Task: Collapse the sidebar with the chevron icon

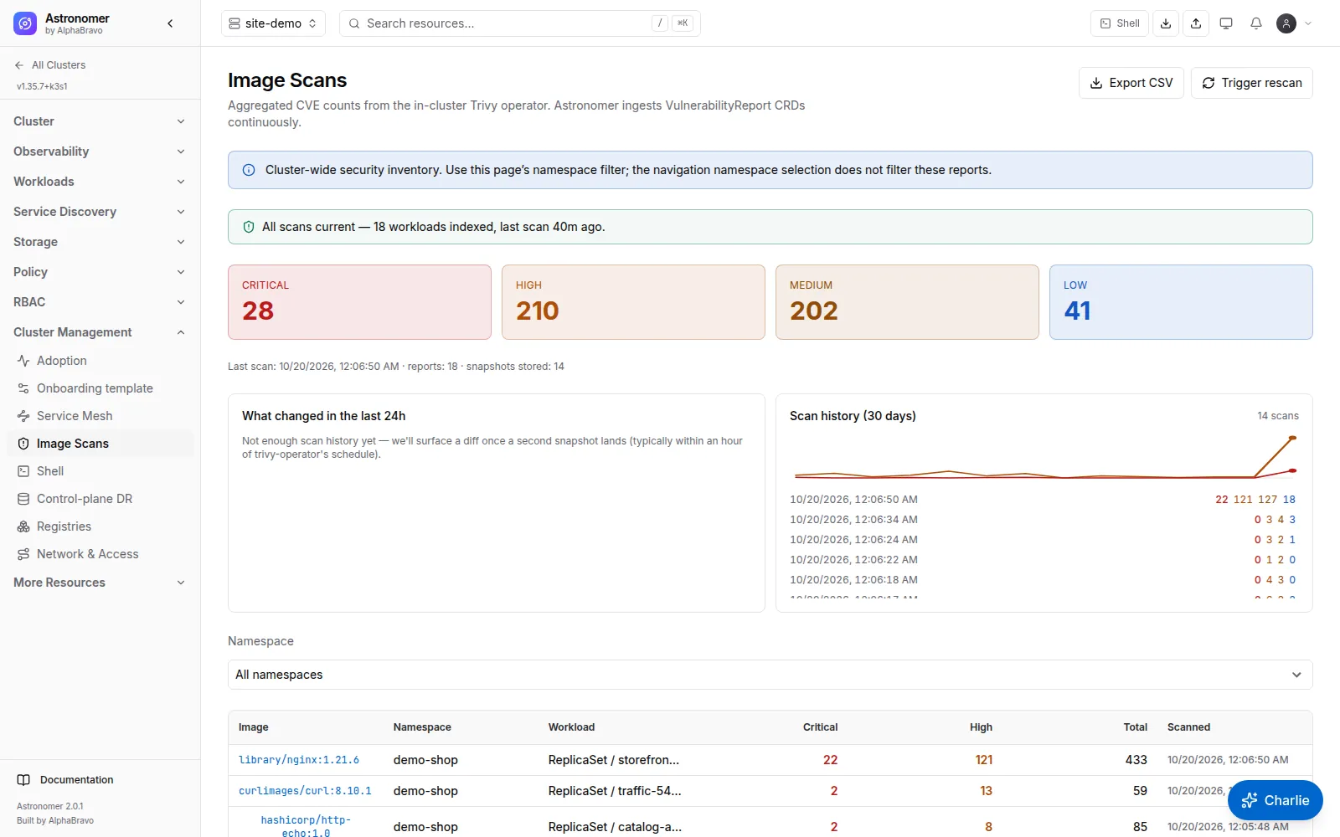Action: coord(170,23)
